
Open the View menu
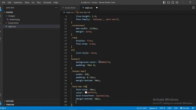coord(27,2)
